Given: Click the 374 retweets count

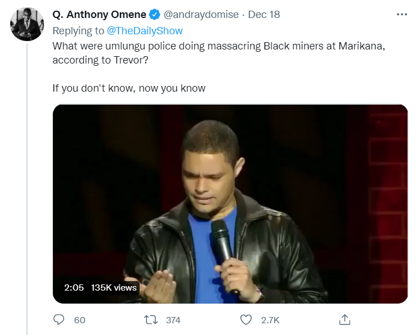Looking at the screenshot, I should [173, 320].
